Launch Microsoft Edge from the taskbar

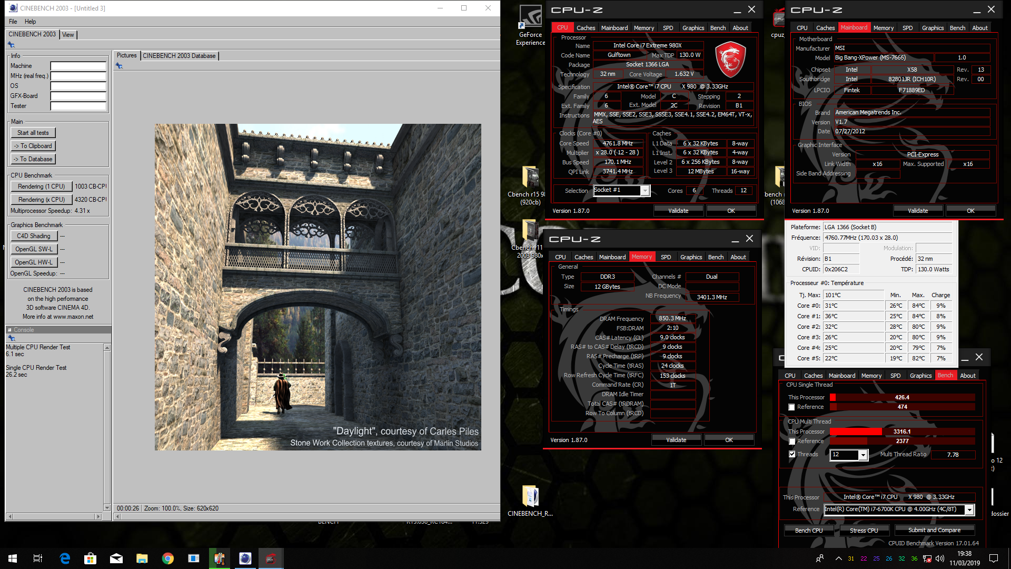(x=65, y=558)
